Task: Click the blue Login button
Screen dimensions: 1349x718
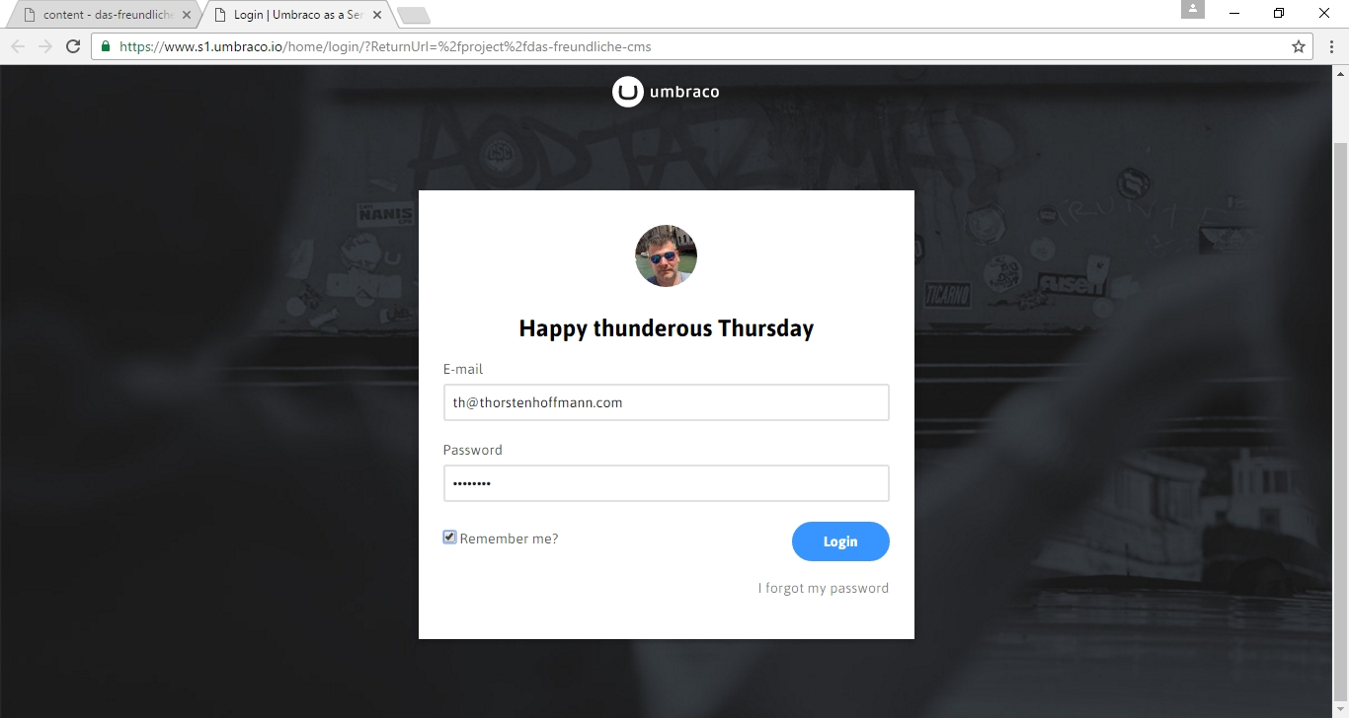Action: click(840, 541)
